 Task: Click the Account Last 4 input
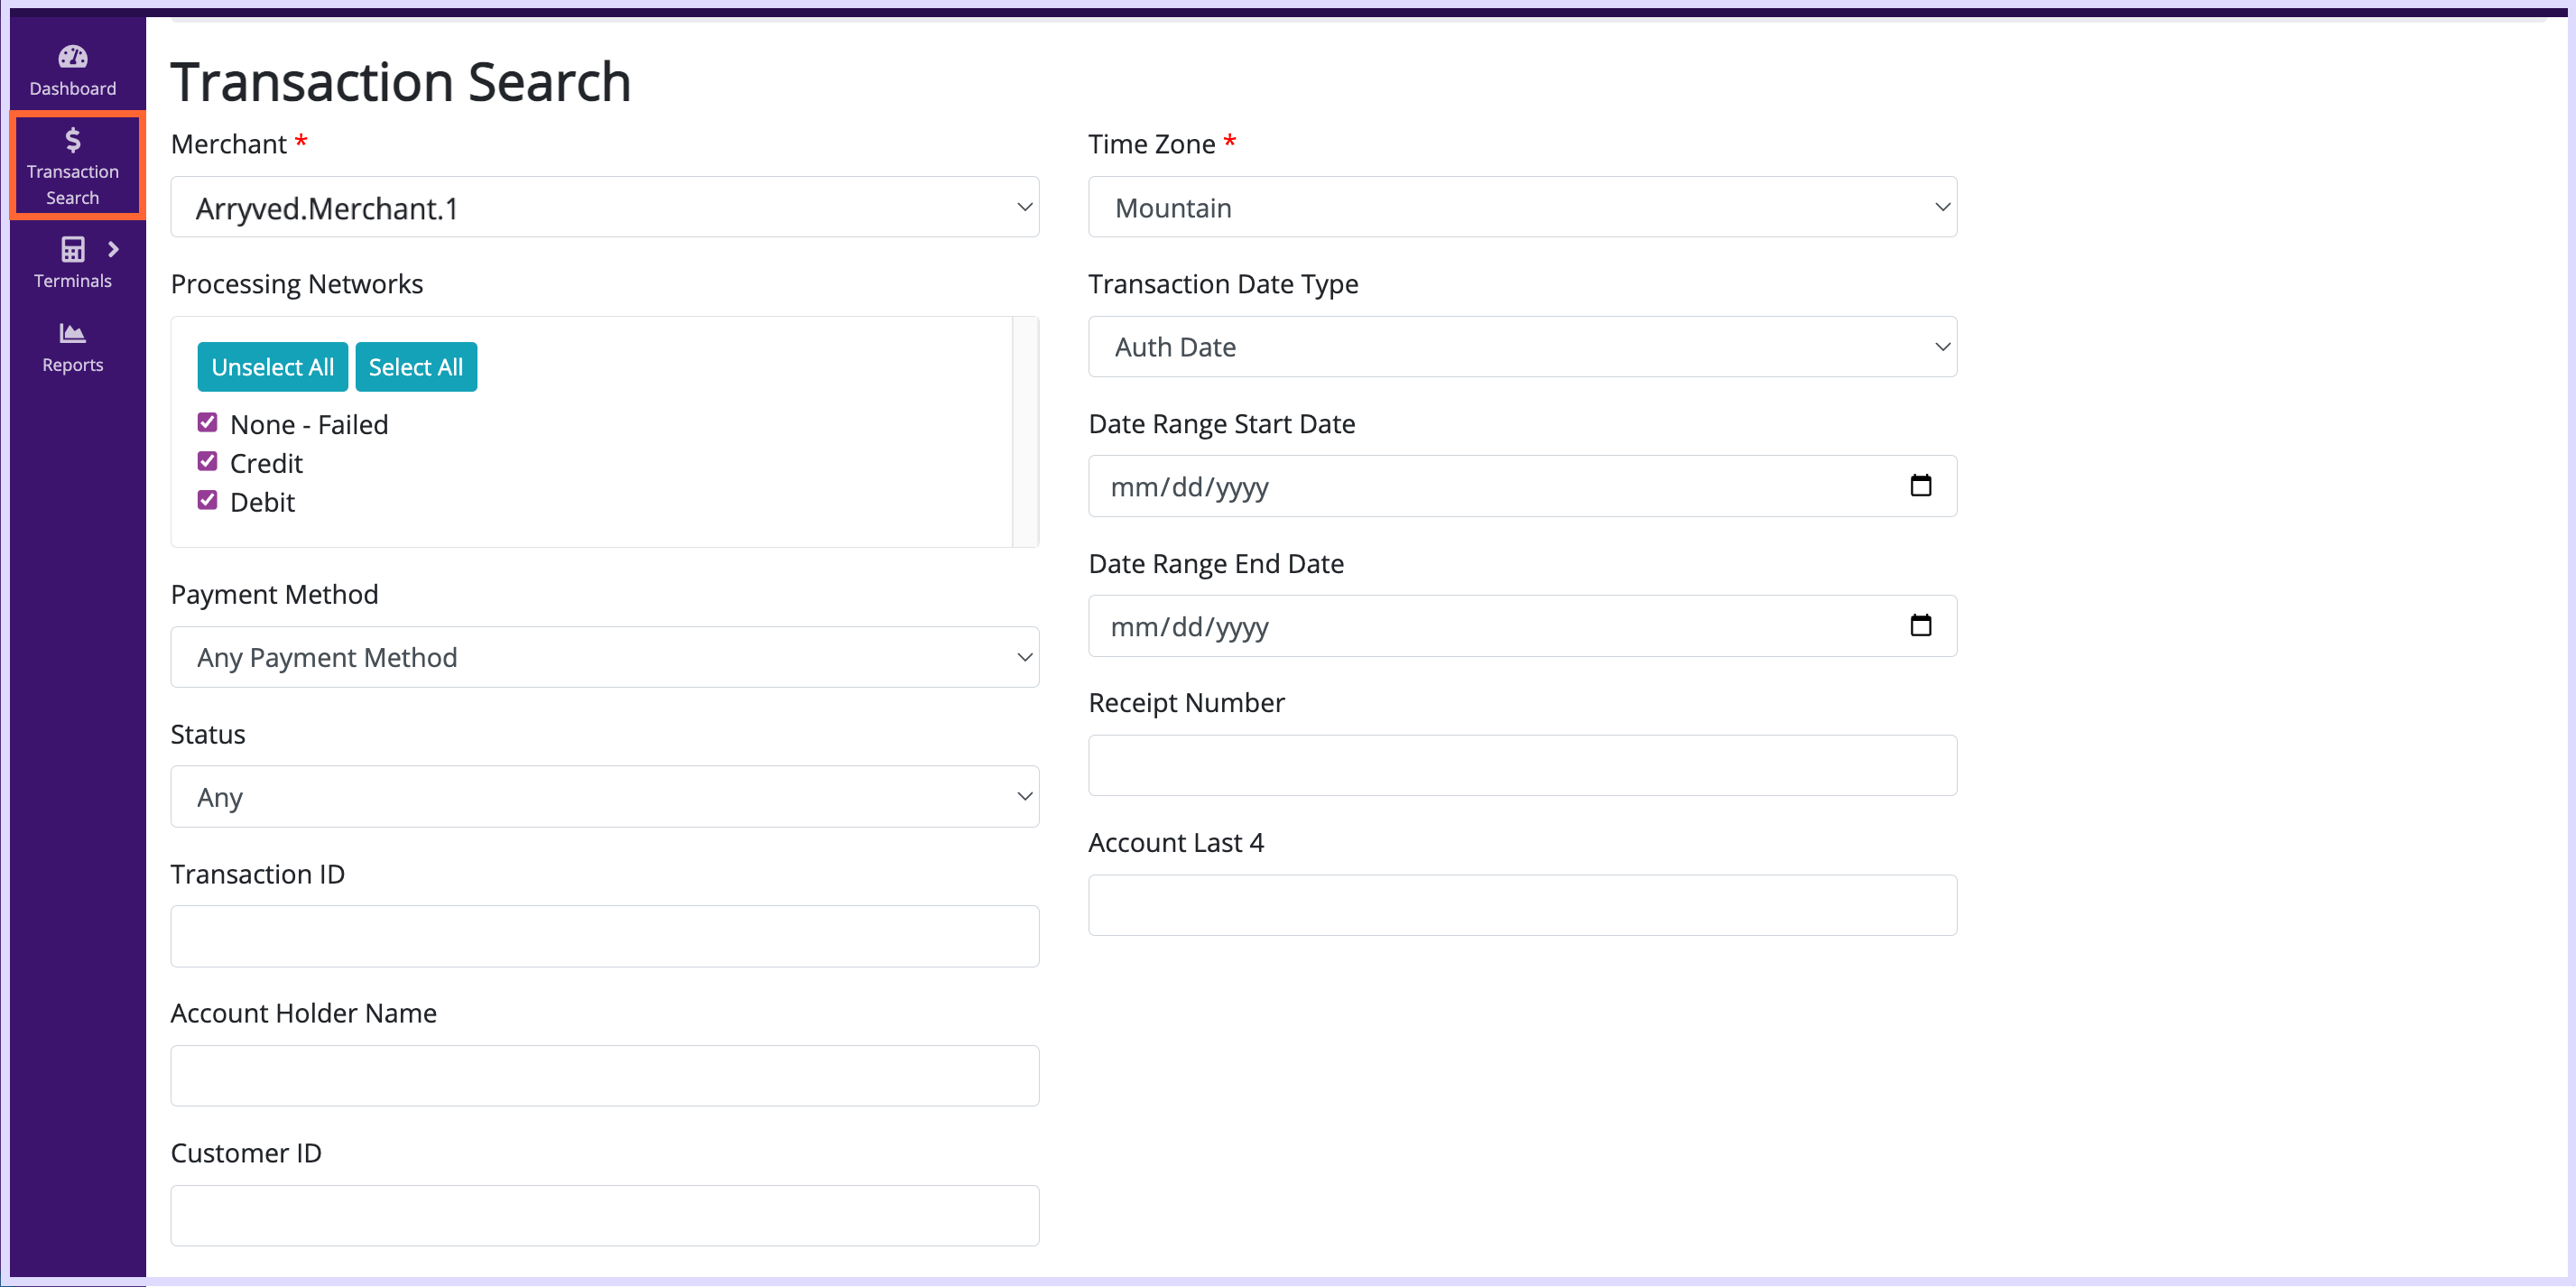pos(1522,906)
